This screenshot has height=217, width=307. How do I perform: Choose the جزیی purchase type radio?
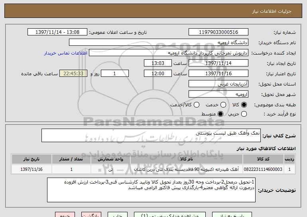tap(244, 114)
